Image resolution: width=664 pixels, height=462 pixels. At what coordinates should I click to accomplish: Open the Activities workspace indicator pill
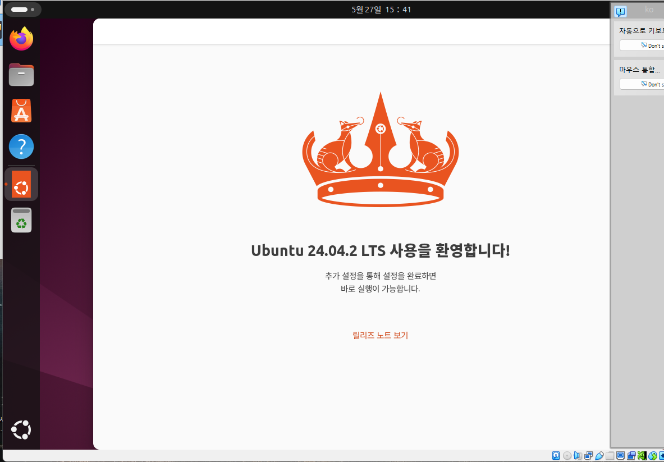pos(23,10)
